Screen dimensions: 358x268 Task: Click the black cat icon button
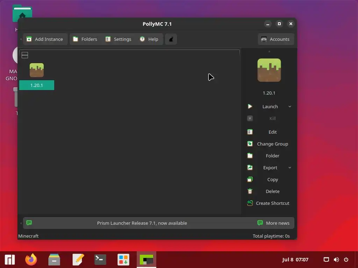point(171,39)
